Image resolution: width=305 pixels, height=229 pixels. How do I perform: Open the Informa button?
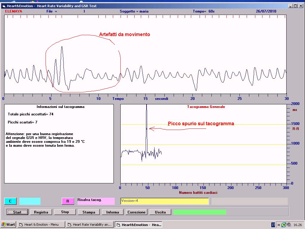[113, 212]
